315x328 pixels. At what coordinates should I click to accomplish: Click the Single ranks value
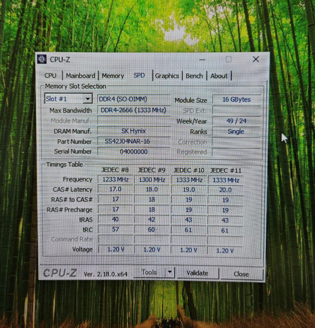point(236,132)
